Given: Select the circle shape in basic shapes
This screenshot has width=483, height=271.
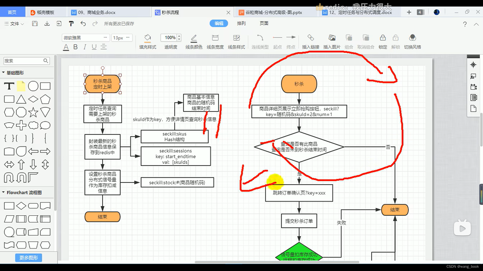Looking at the screenshot, I should pyautogui.click(x=33, y=86).
